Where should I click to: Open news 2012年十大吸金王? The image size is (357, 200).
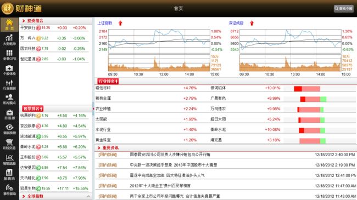click(160, 186)
